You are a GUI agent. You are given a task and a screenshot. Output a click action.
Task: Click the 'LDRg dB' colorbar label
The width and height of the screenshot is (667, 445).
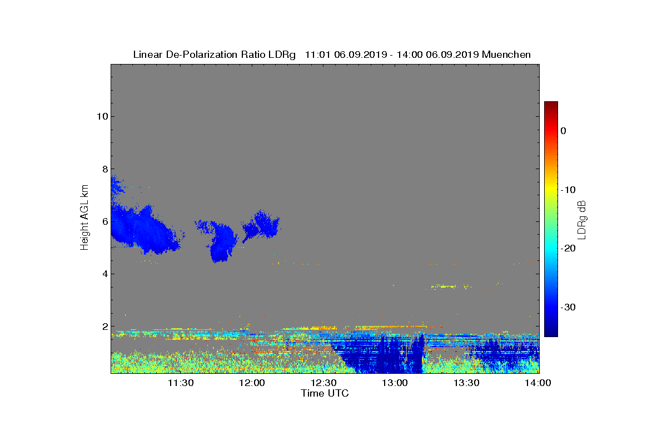click(581, 219)
